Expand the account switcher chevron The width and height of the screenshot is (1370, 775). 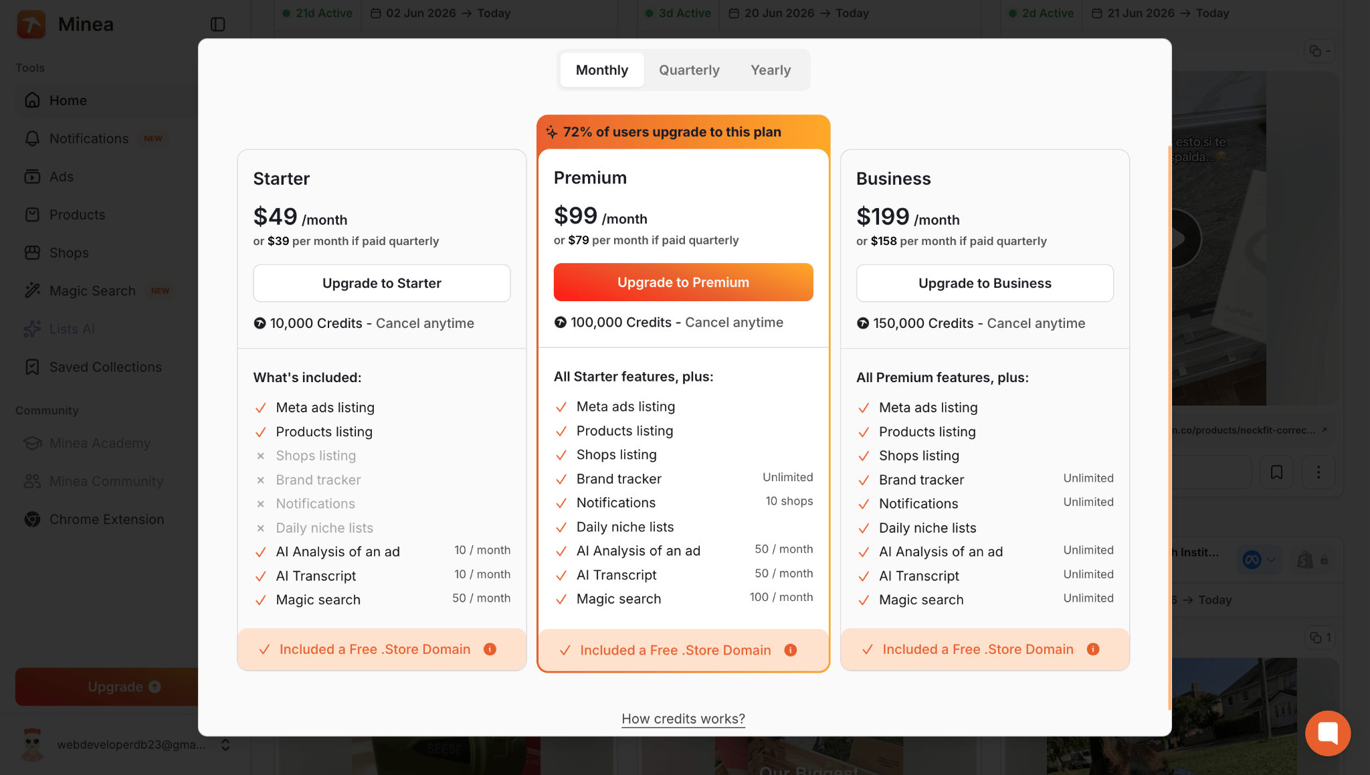pyautogui.click(x=225, y=745)
